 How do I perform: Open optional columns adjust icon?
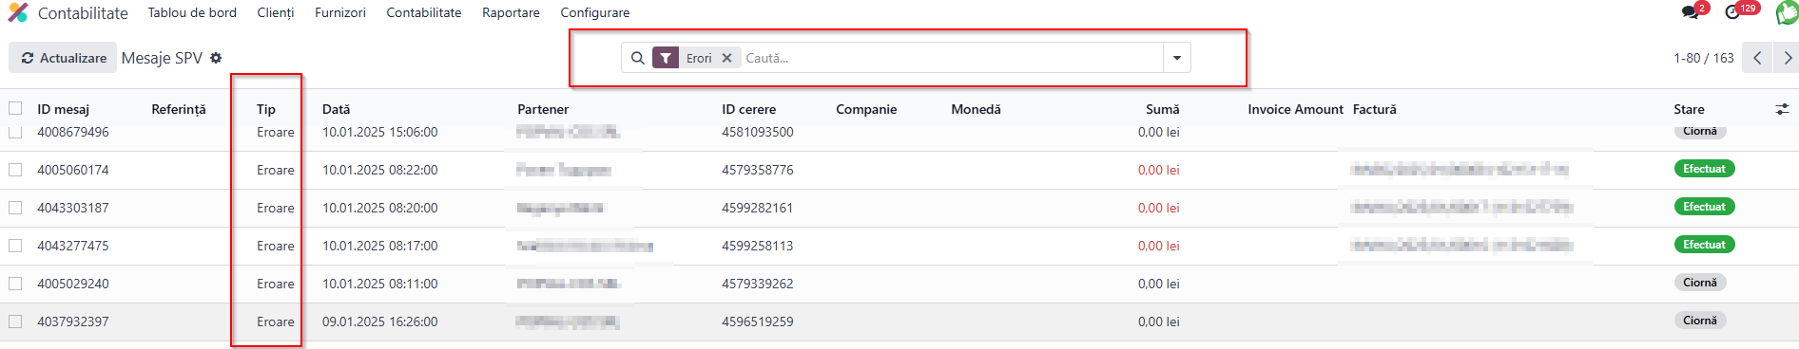pyautogui.click(x=1782, y=109)
